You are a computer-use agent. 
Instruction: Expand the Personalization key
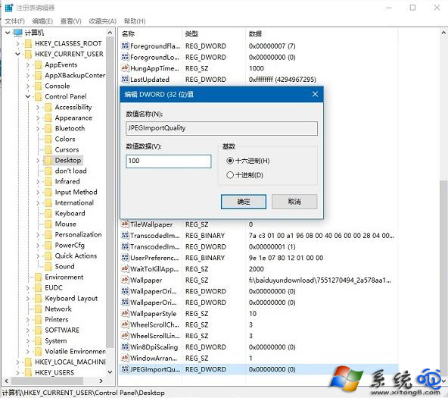click(x=38, y=234)
